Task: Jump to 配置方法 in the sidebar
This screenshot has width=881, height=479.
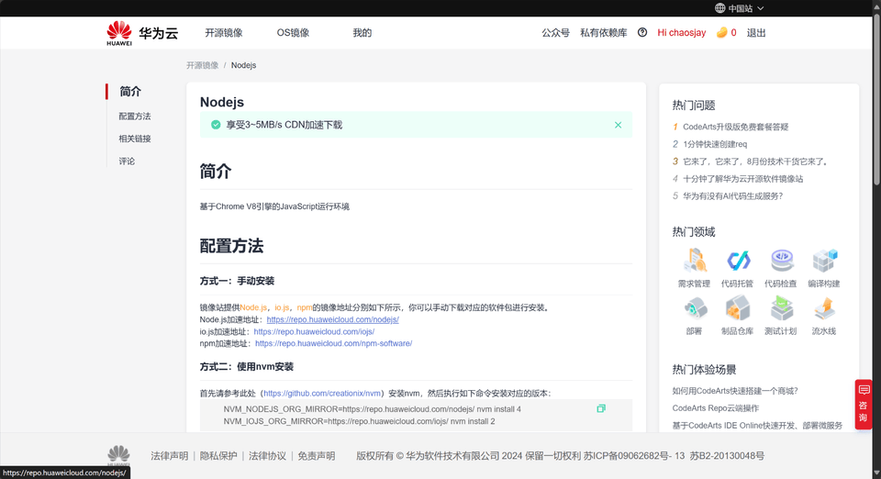Action: (x=135, y=117)
